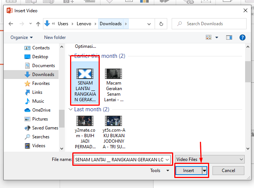Screen dimensions: 254x188
Task: Collapse the Last month group
Action: (71, 110)
